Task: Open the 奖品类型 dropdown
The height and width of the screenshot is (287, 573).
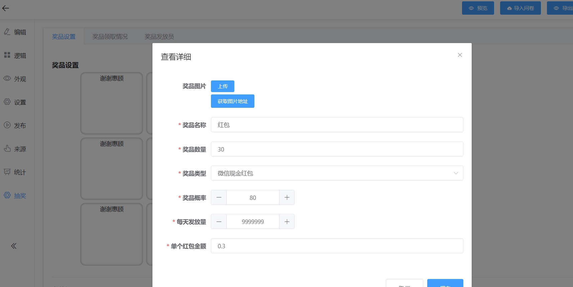Action: (337, 173)
